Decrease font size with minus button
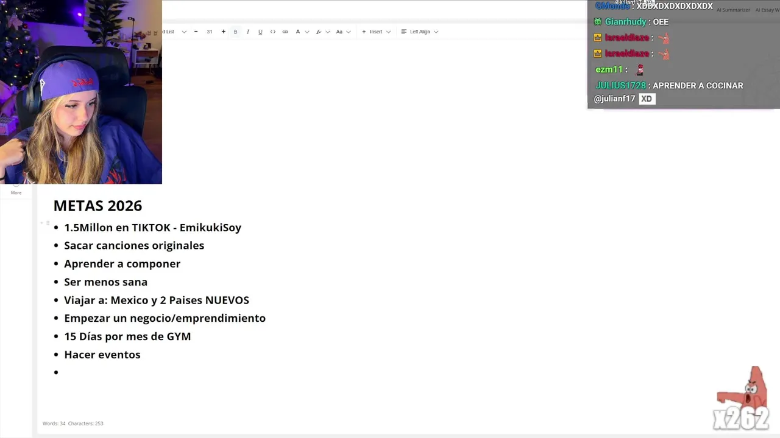780x438 pixels. pyautogui.click(x=196, y=32)
